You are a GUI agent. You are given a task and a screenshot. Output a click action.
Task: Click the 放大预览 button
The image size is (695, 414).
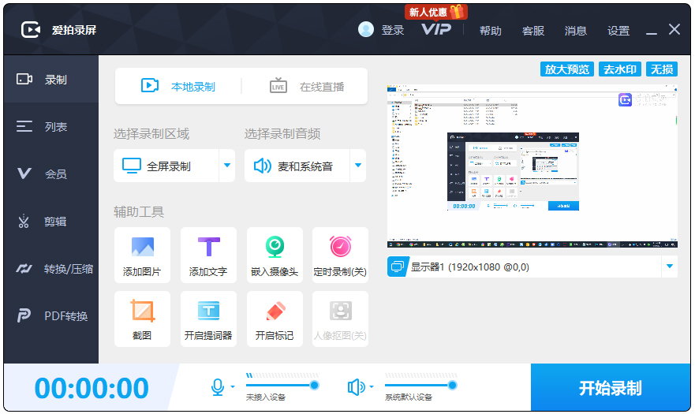567,69
